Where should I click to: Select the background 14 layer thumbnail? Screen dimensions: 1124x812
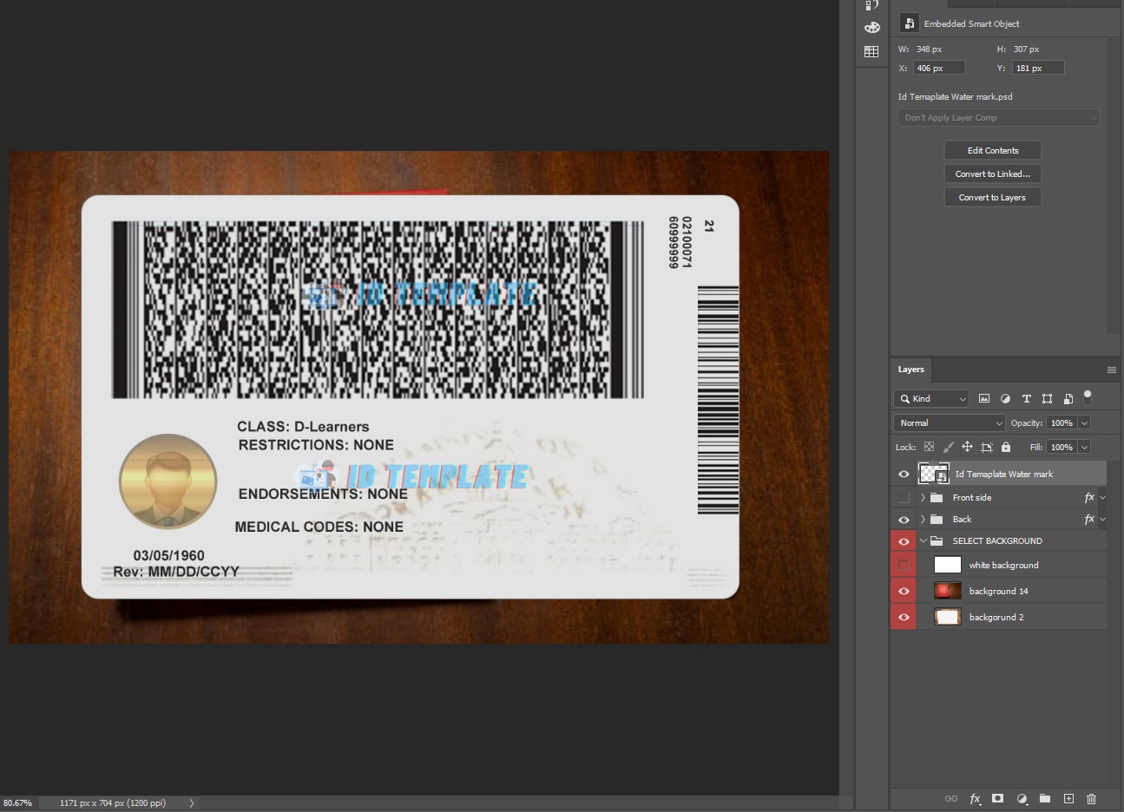point(947,591)
